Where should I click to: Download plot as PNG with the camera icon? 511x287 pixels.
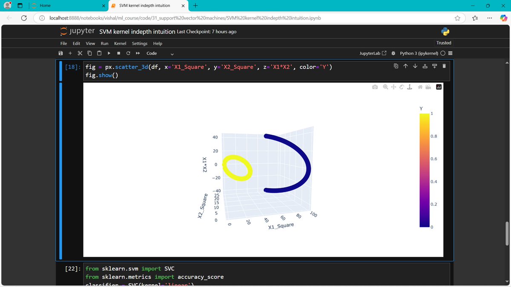(x=375, y=87)
